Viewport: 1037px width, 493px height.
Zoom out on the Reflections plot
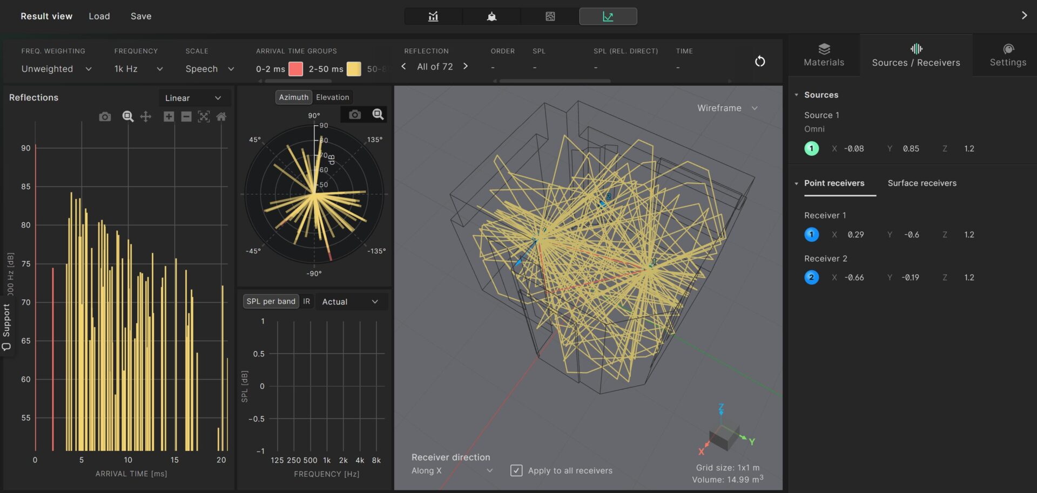pyautogui.click(x=186, y=117)
